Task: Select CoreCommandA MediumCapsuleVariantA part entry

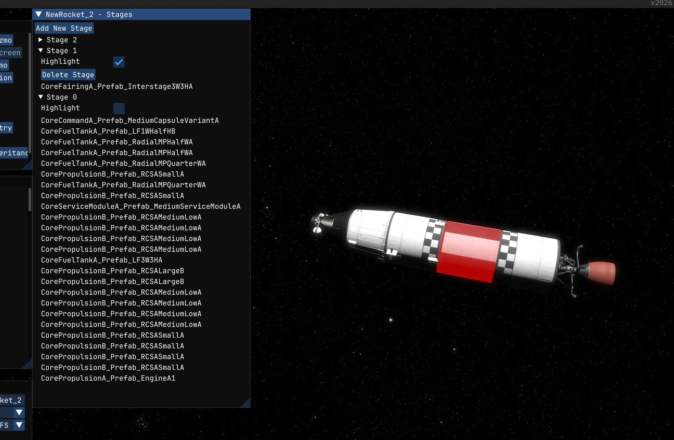Action: 130,121
